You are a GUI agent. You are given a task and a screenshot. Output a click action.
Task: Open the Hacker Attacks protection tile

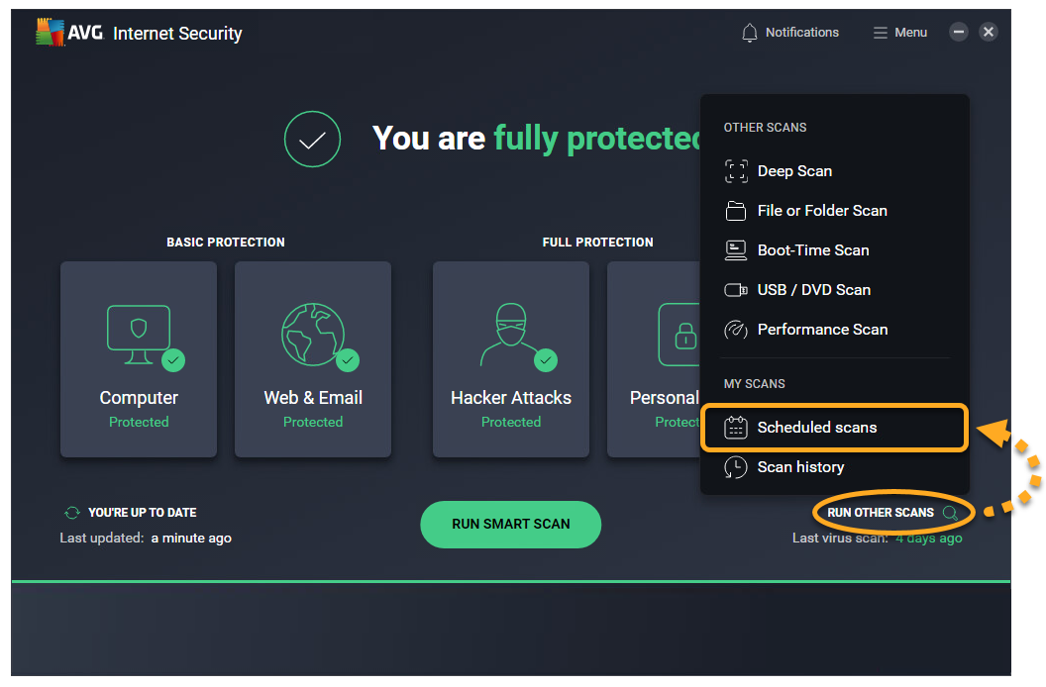click(511, 359)
